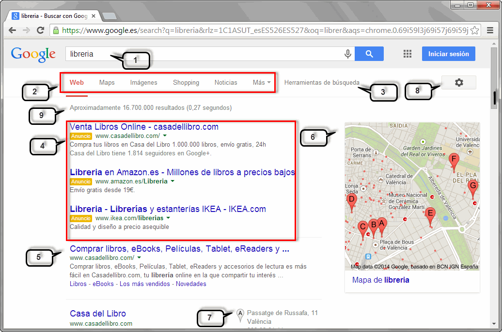Expand the arrow next to www.ikea.com/librerias
This screenshot has height=332, width=502.
tap(168, 218)
